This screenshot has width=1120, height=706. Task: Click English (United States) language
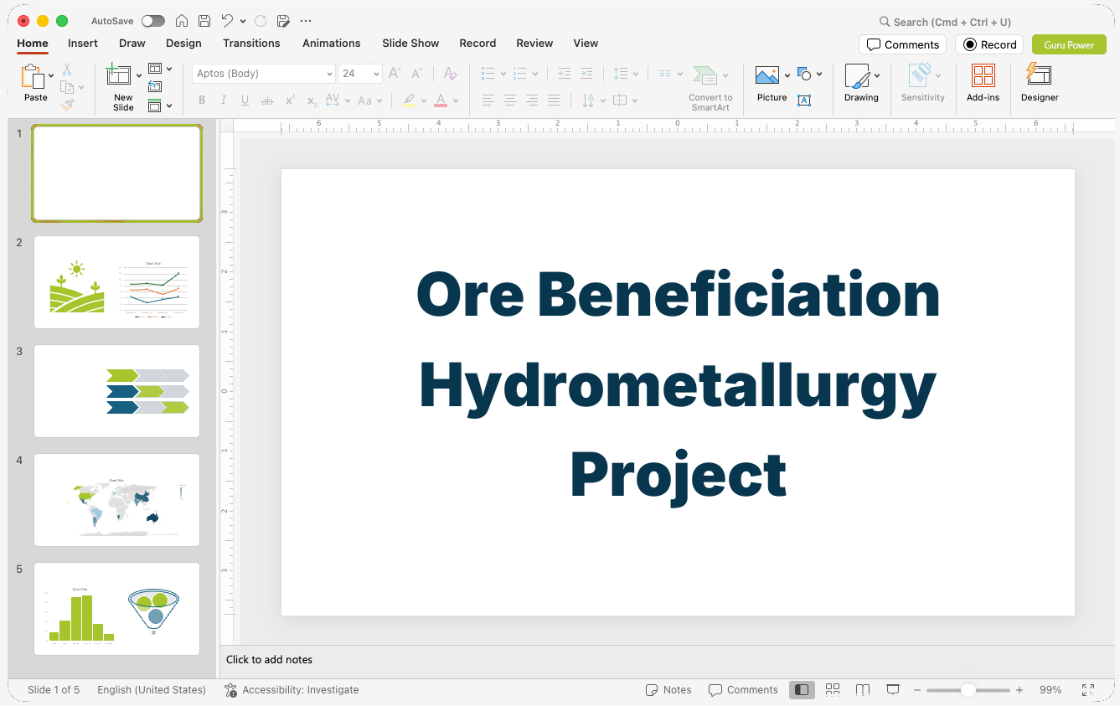tap(152, 690)
